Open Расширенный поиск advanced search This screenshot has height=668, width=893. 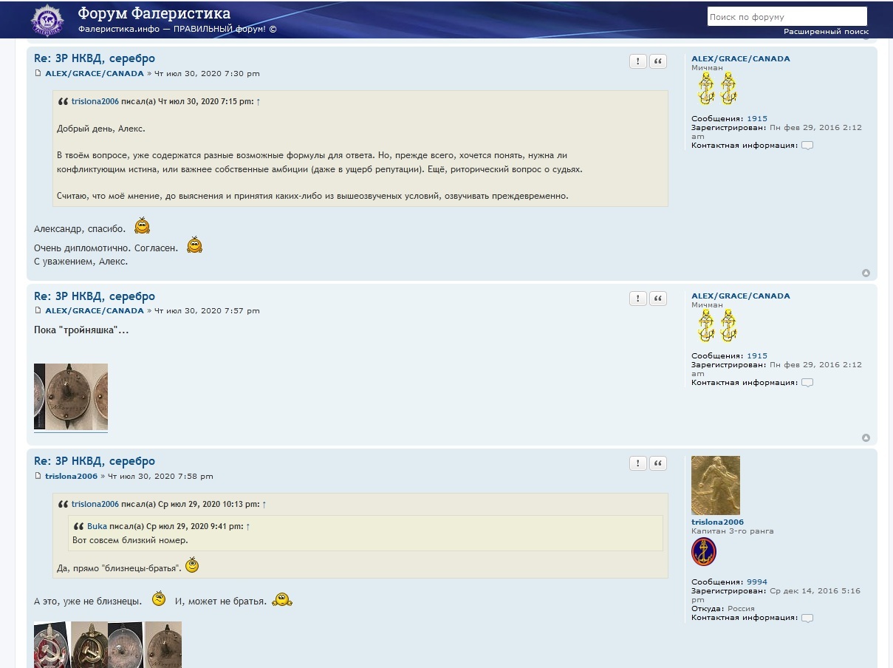point(826,32)
